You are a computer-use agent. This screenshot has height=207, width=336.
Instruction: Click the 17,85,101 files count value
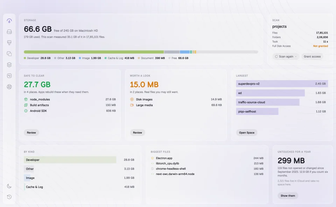322,33
